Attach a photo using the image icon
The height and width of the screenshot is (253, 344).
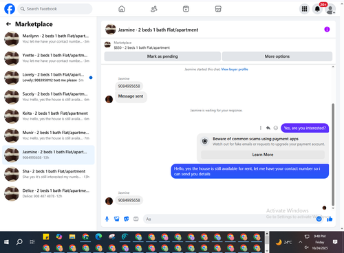[x=117, y=219]
